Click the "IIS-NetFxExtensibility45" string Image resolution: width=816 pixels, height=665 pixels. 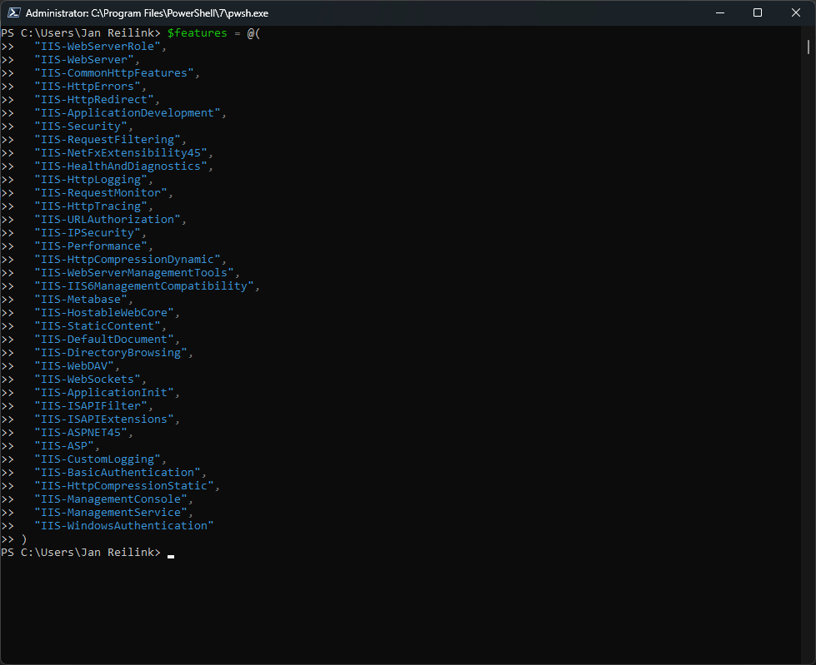(x=121, y=153)
